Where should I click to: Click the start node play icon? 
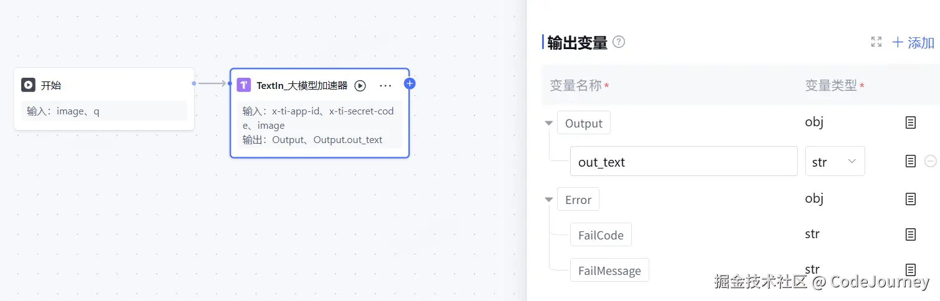pos(28,85)
